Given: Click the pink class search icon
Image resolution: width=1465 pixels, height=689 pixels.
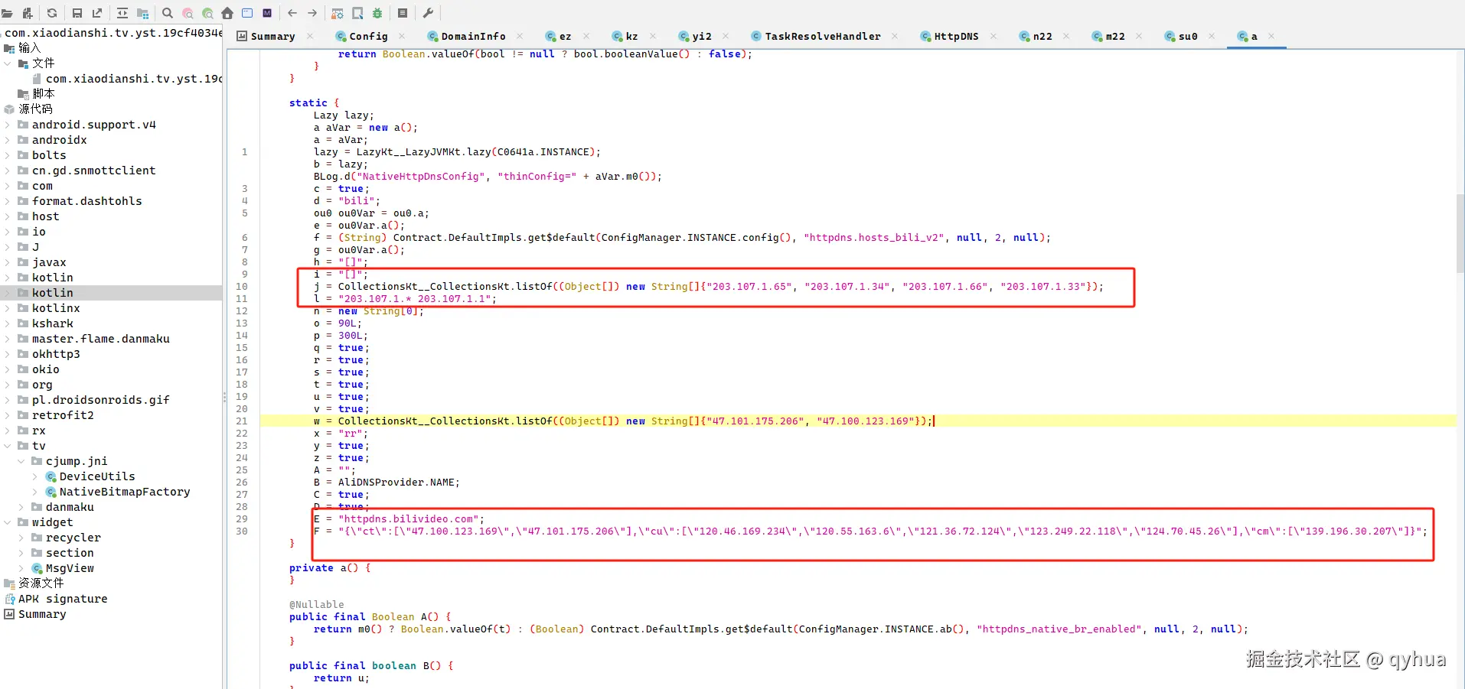Looking at the screenshot, I should 188,13.
